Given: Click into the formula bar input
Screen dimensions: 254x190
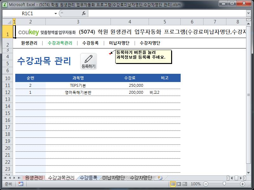Looking at the screenshot, I should 167,13.
